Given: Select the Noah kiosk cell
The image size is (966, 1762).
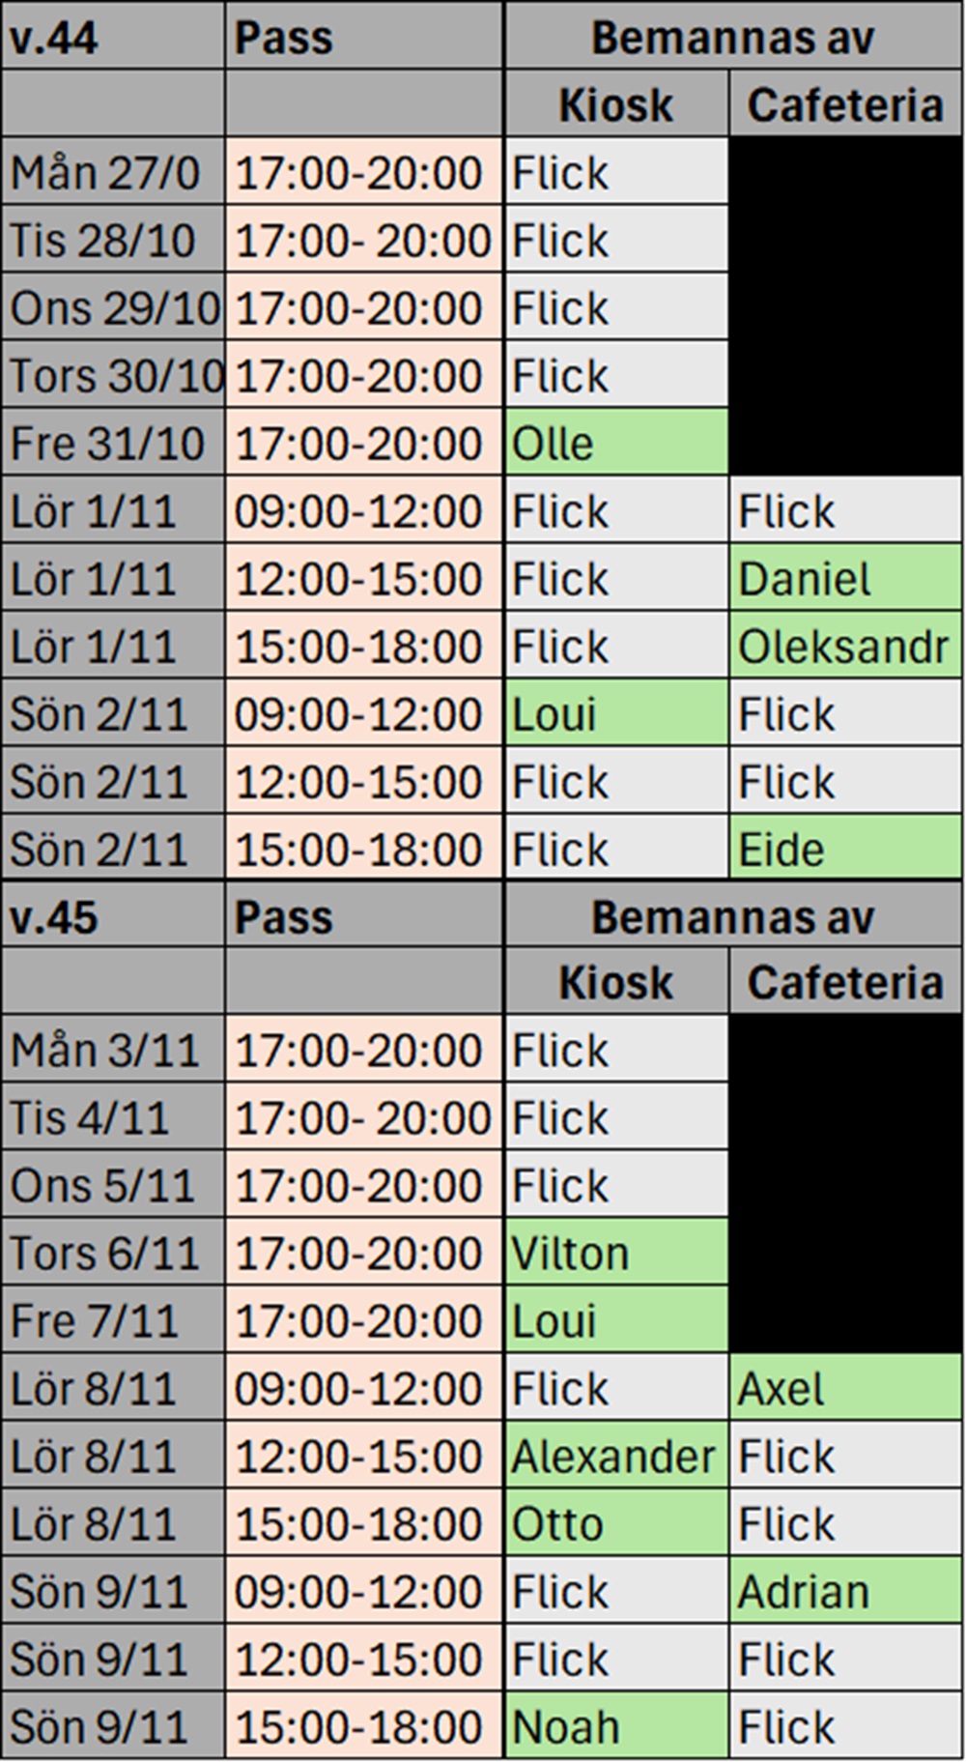Looking at the screenshot, I should point(615,1727).
